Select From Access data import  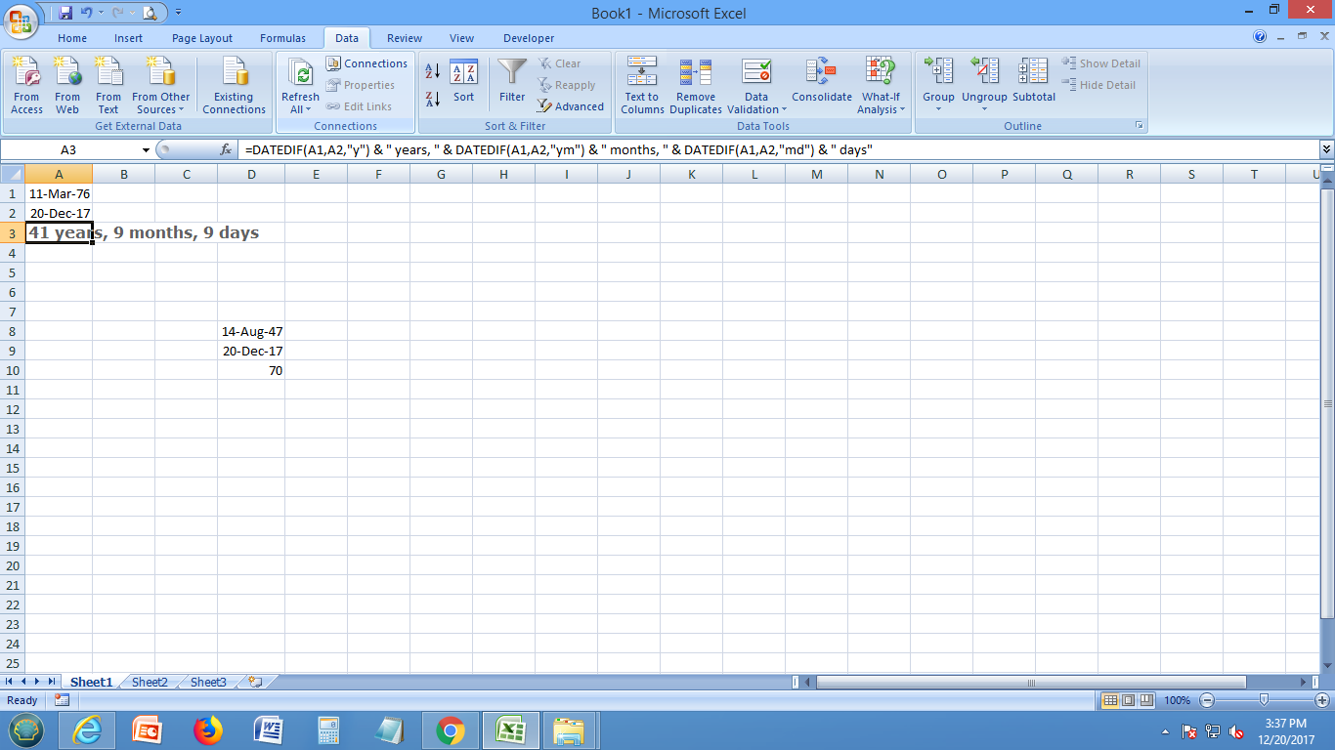pyautogui.click(x=26, y=85)
